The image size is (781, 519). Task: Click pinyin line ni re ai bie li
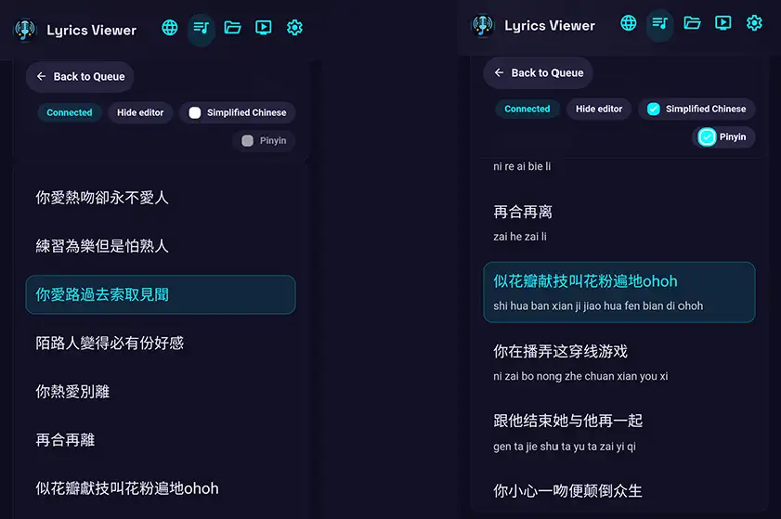(522, 166)
